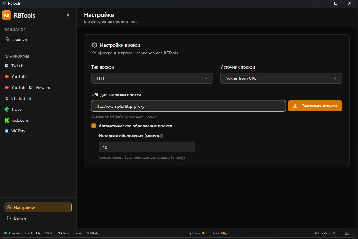Open the Главная menu item
Image resolution: width=358 pixels, height=239 pixels.
pyautogui.click(x=19, y=39)
